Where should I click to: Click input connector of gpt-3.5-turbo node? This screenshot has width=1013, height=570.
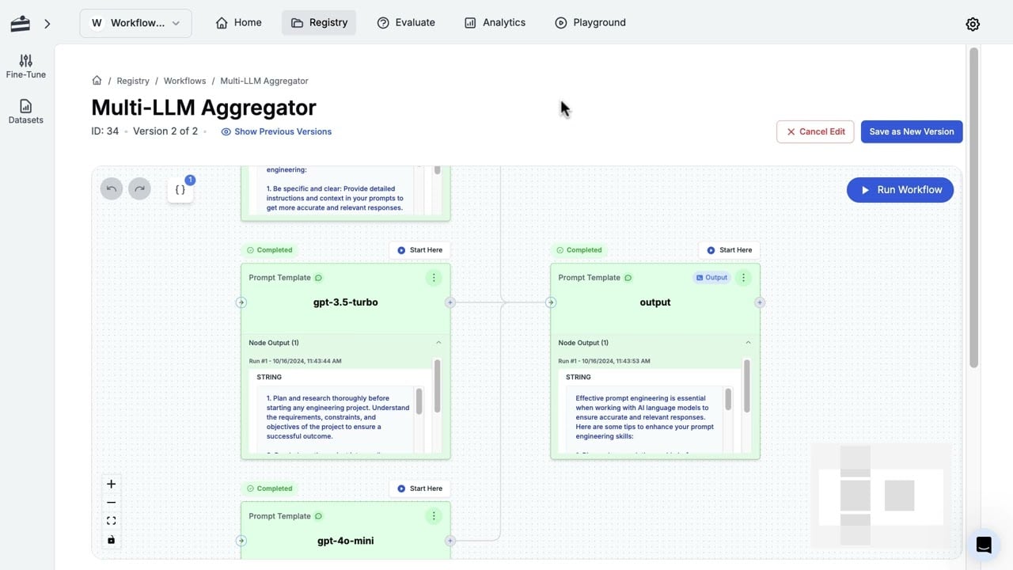241,302
